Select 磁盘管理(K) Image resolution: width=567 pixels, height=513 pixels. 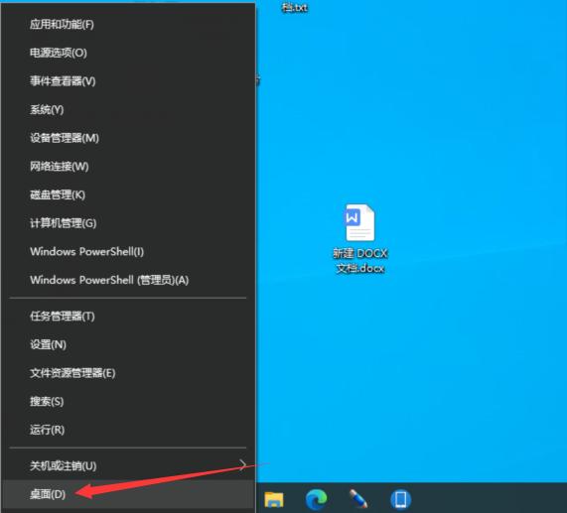pyautogui.click(x=128, y=195)
